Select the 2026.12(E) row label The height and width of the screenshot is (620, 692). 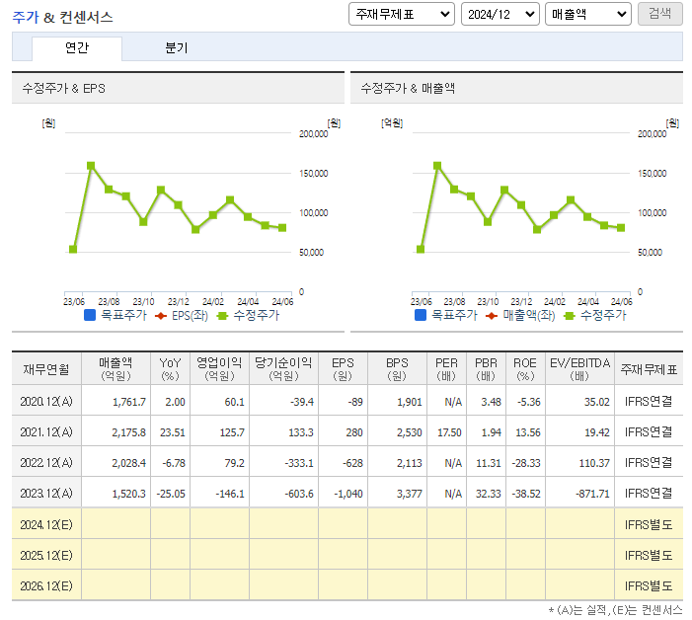point(46,585)
